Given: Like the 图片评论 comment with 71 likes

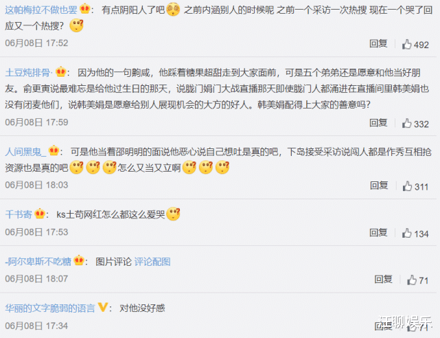Looking at the screenshot, I should [412, 280].
